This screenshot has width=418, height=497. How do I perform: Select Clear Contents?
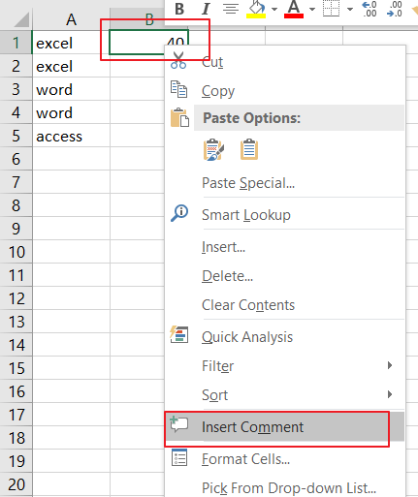coord(248,305)
